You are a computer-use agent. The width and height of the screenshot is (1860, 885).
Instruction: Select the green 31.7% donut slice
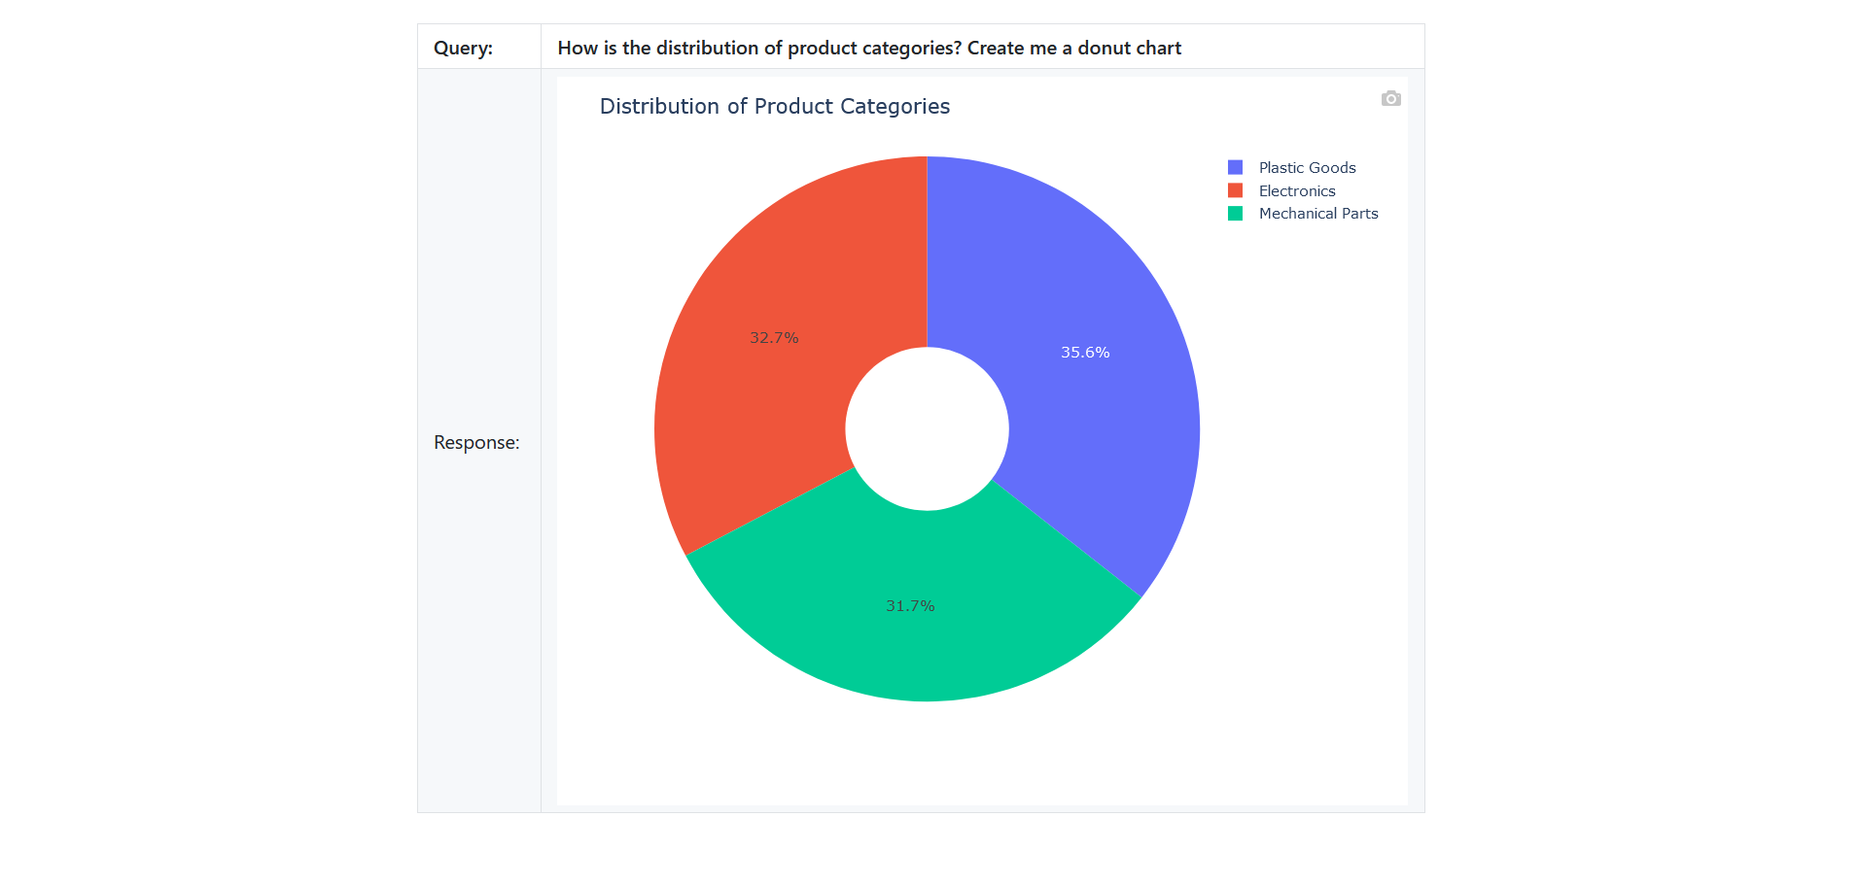click(x=912, y=607)
